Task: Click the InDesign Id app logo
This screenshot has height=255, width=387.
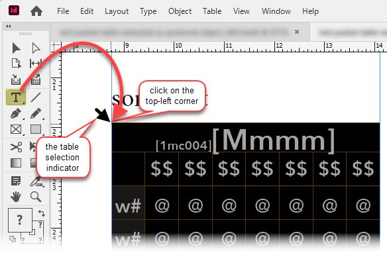Action: 14,11
